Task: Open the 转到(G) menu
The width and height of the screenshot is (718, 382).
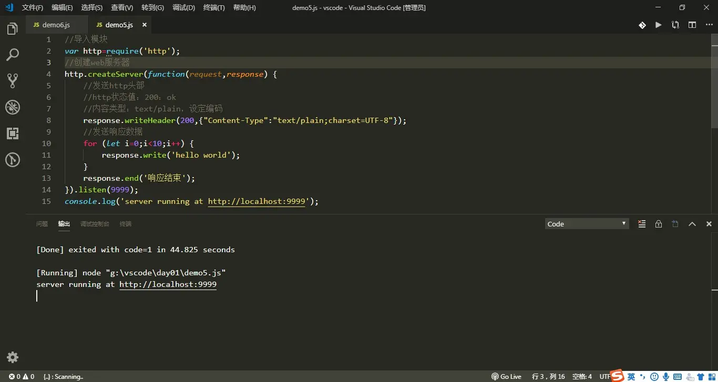Action: [x=152, y=8]
